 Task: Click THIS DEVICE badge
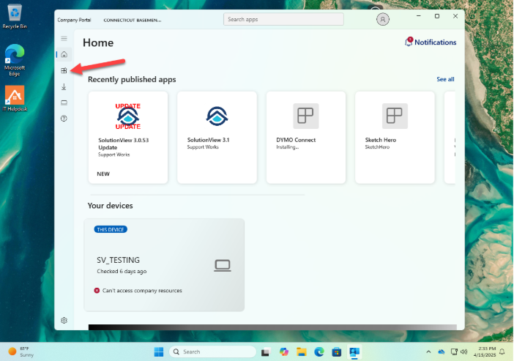tap(111, 229)
